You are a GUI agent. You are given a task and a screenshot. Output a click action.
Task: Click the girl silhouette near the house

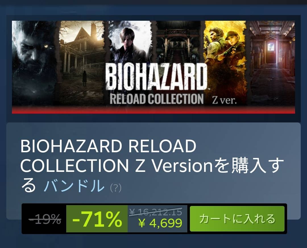tap(85, 78)
